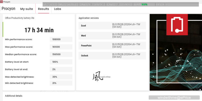Select the Excel application row label
Image resolution: width=202 pixels, height=101 pixels.
[x=84, y=26]
